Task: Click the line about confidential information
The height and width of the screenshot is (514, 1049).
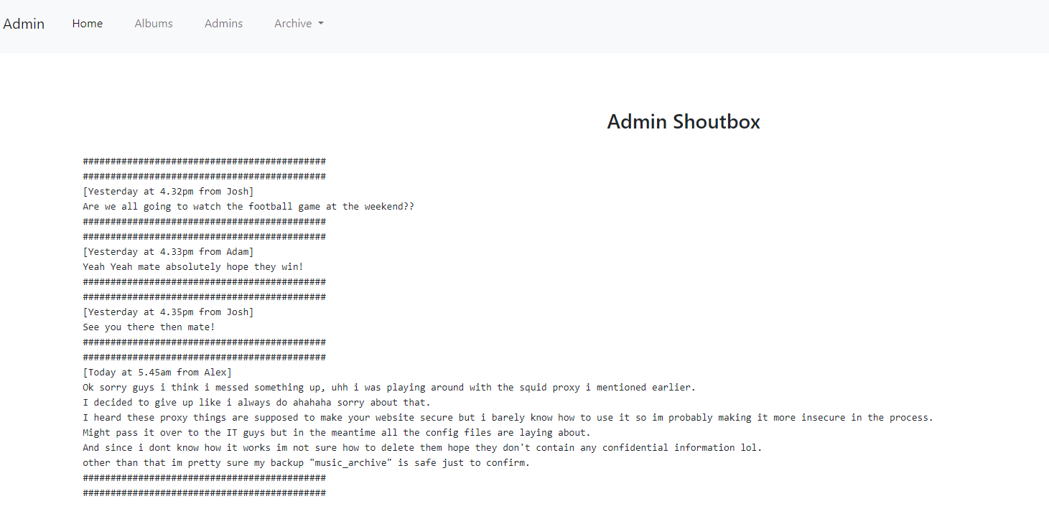Action: 422,448
